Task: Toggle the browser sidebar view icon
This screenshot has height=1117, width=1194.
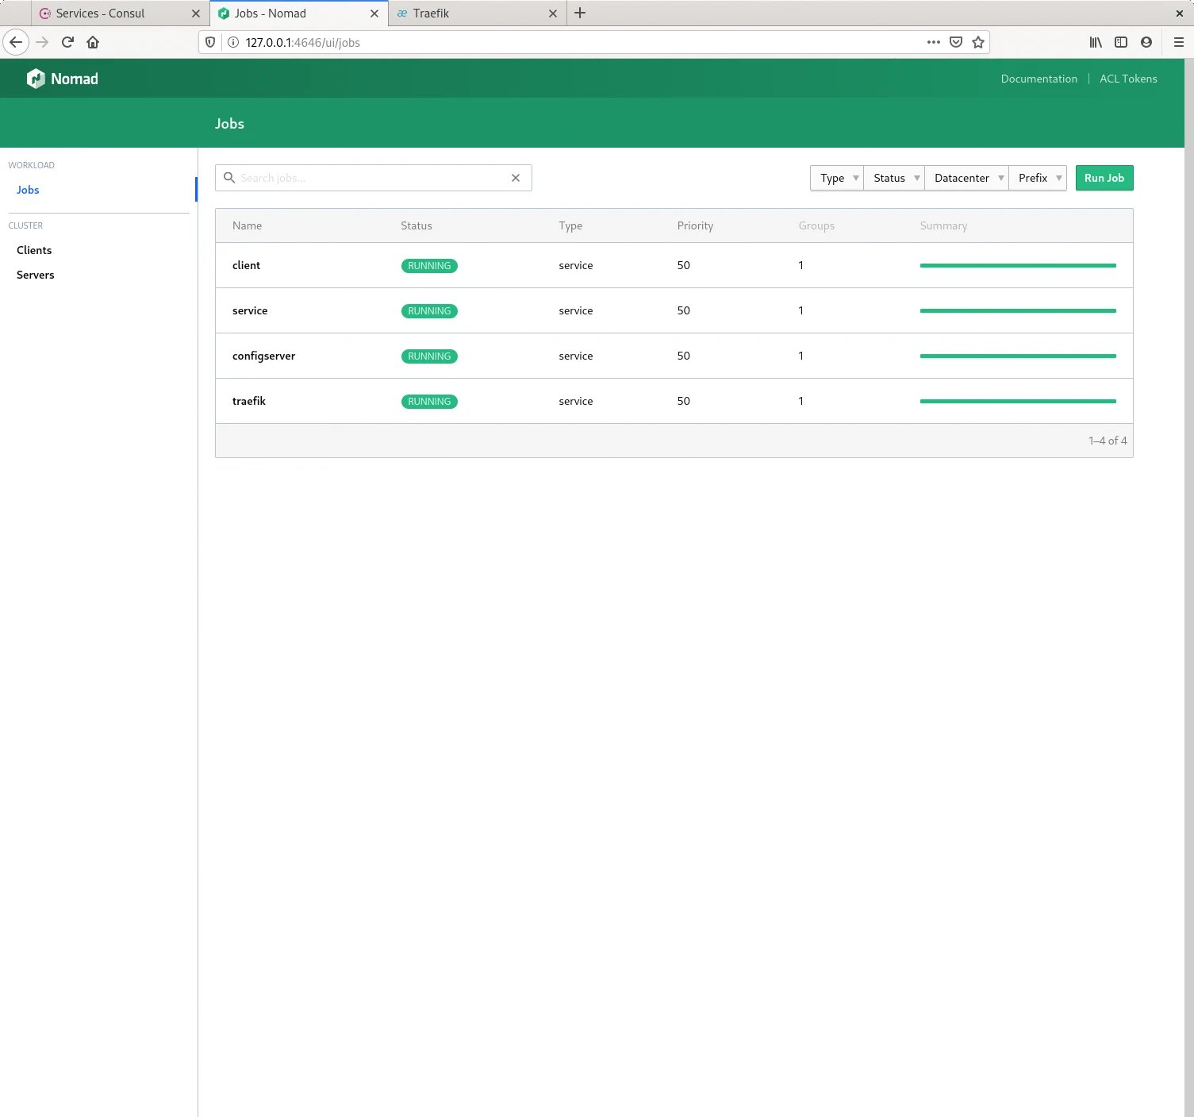Action: pos(1121,42)
